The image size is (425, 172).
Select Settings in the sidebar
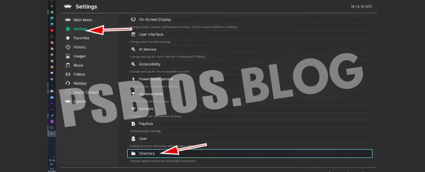click(80, 29)
